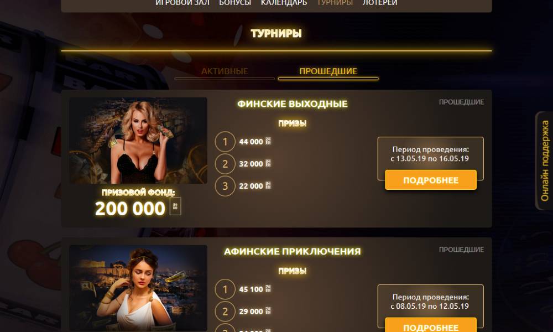Image resolution: width=553 pixels, height=332 pixels.
Task: Click the Финские выходные tournament banner image
Action: point(138,141)
